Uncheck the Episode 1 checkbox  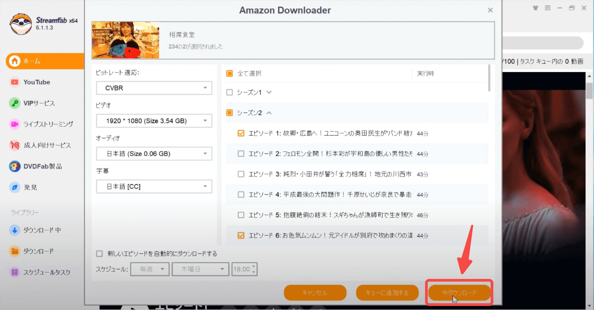(x=241, y=133)
